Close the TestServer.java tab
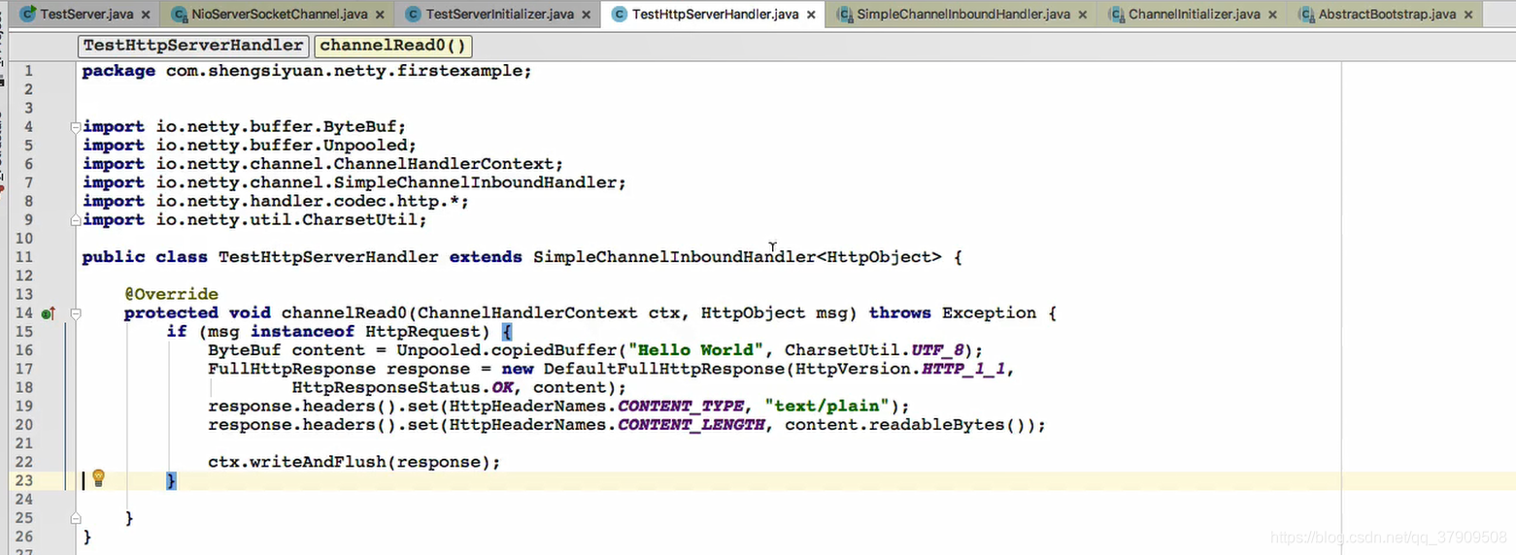The width and height of the screenshot is (1516, 555). tap(146, 16)
